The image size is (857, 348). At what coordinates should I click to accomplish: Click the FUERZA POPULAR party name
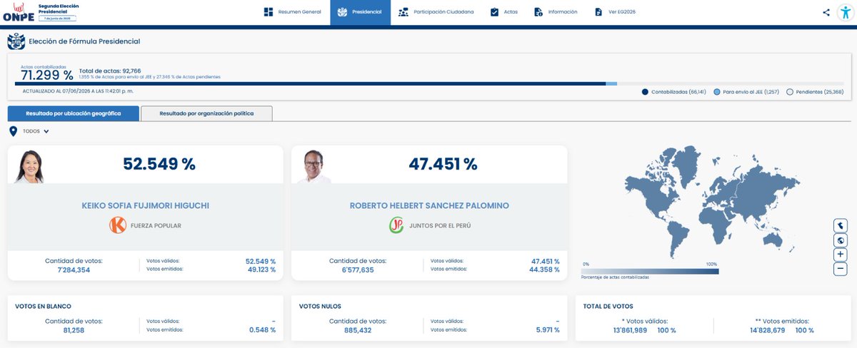pos(156,225)
